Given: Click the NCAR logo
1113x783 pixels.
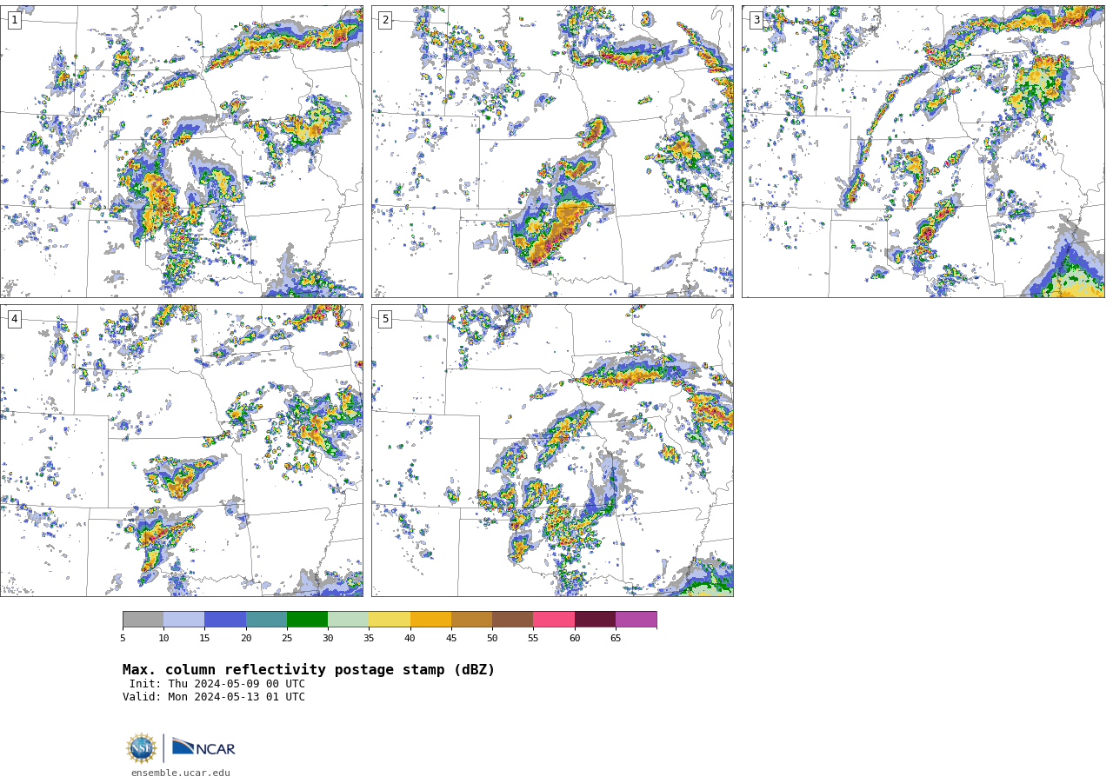Looking at the screenshot, I should 203,748.
